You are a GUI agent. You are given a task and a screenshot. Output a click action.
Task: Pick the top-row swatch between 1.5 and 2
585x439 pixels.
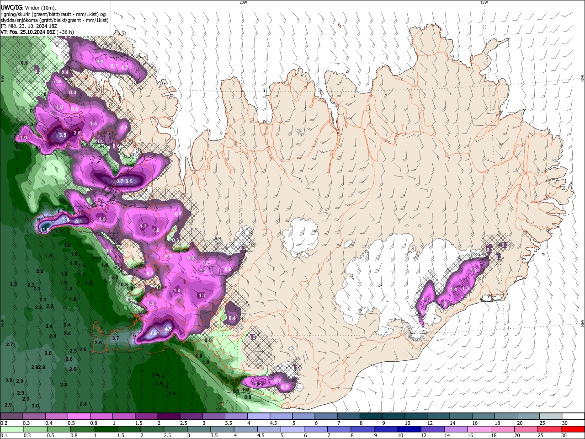point(146,417)
